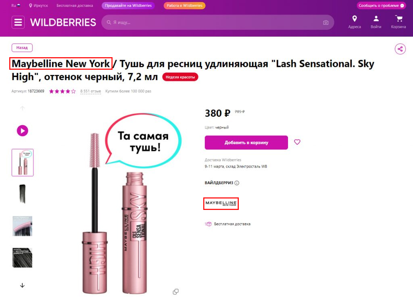Collapse thumbnails using the up arrow
Image resolution: width=413 pixels, height=305 pixels.
tap(22, 108)
